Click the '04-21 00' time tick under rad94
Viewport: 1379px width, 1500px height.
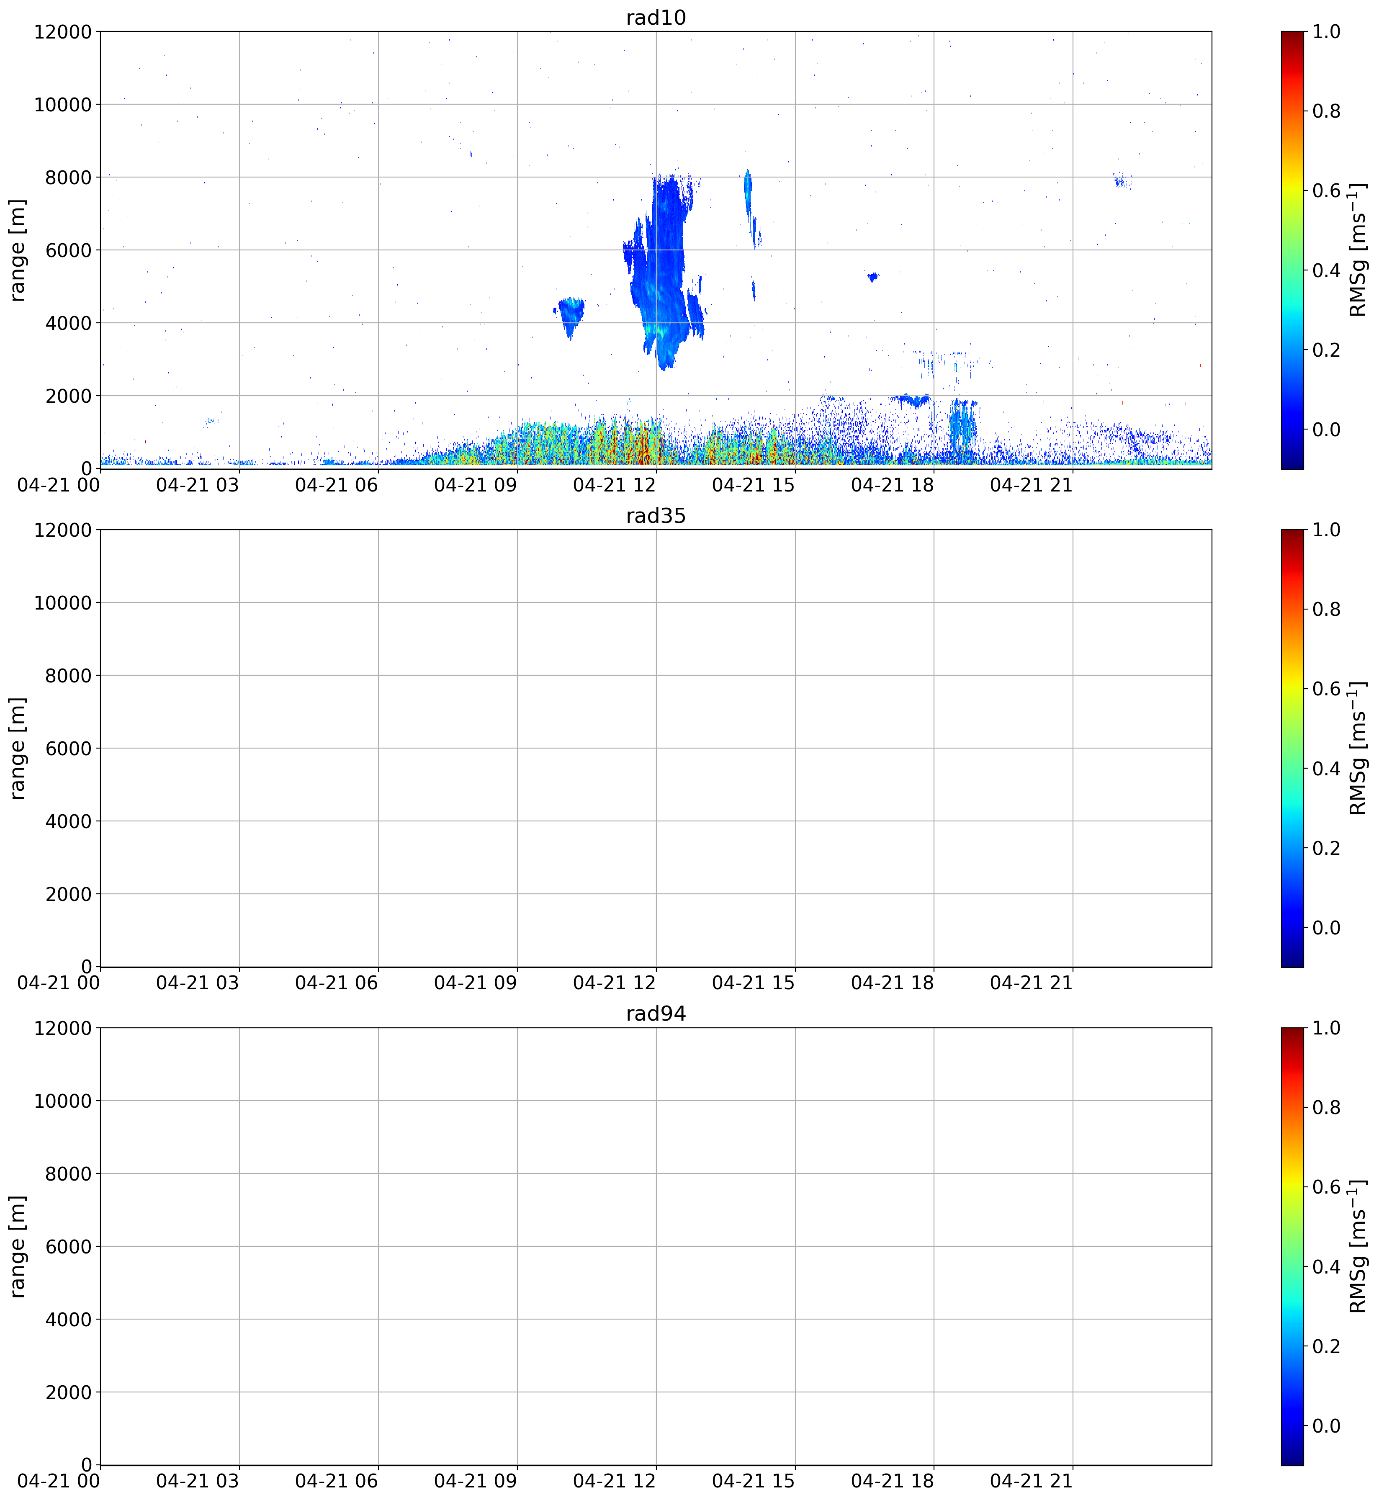pyautogui.click(x=59, y=1481)
